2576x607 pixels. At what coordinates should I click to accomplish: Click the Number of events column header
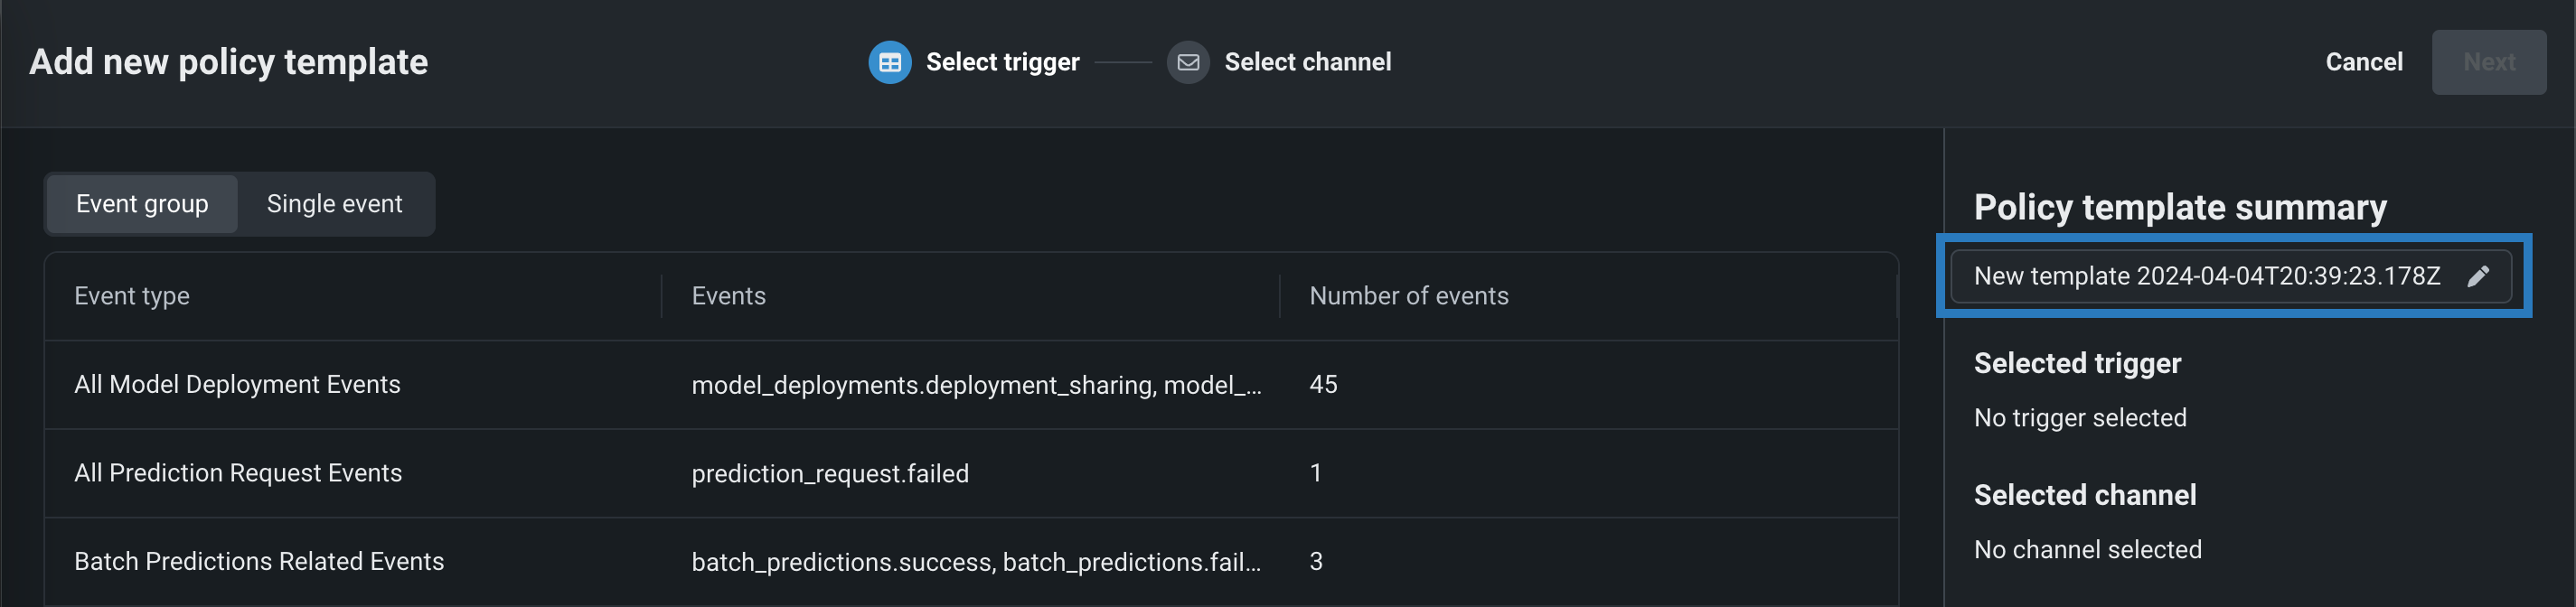[1408, 296]
